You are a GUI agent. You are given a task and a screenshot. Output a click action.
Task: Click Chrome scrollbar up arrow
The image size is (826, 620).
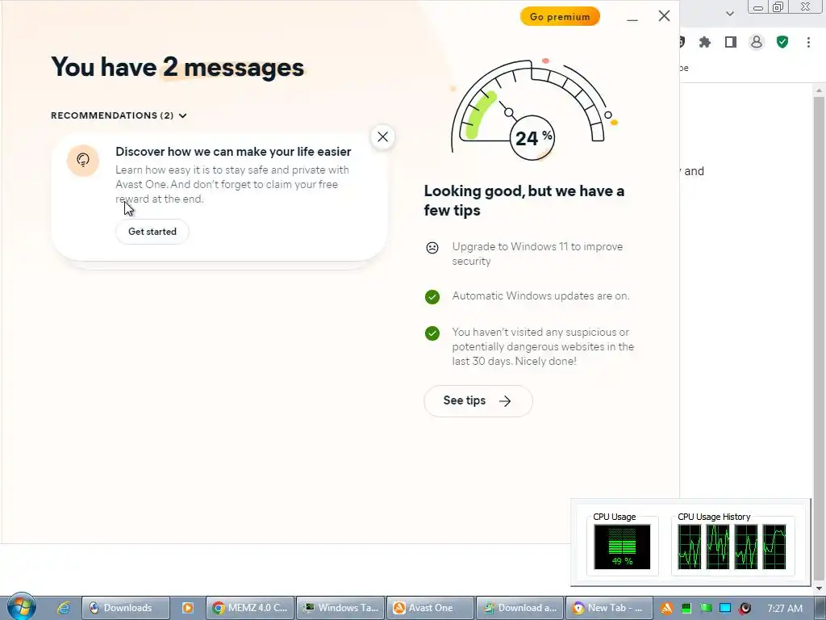click(x=820, y=90)
